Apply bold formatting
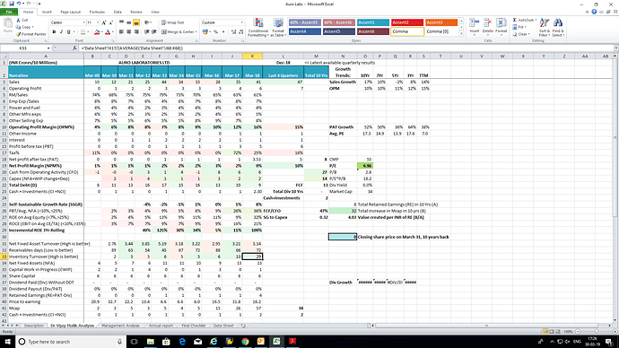Viewport: 619px width, 348px height. pos(54,32)
